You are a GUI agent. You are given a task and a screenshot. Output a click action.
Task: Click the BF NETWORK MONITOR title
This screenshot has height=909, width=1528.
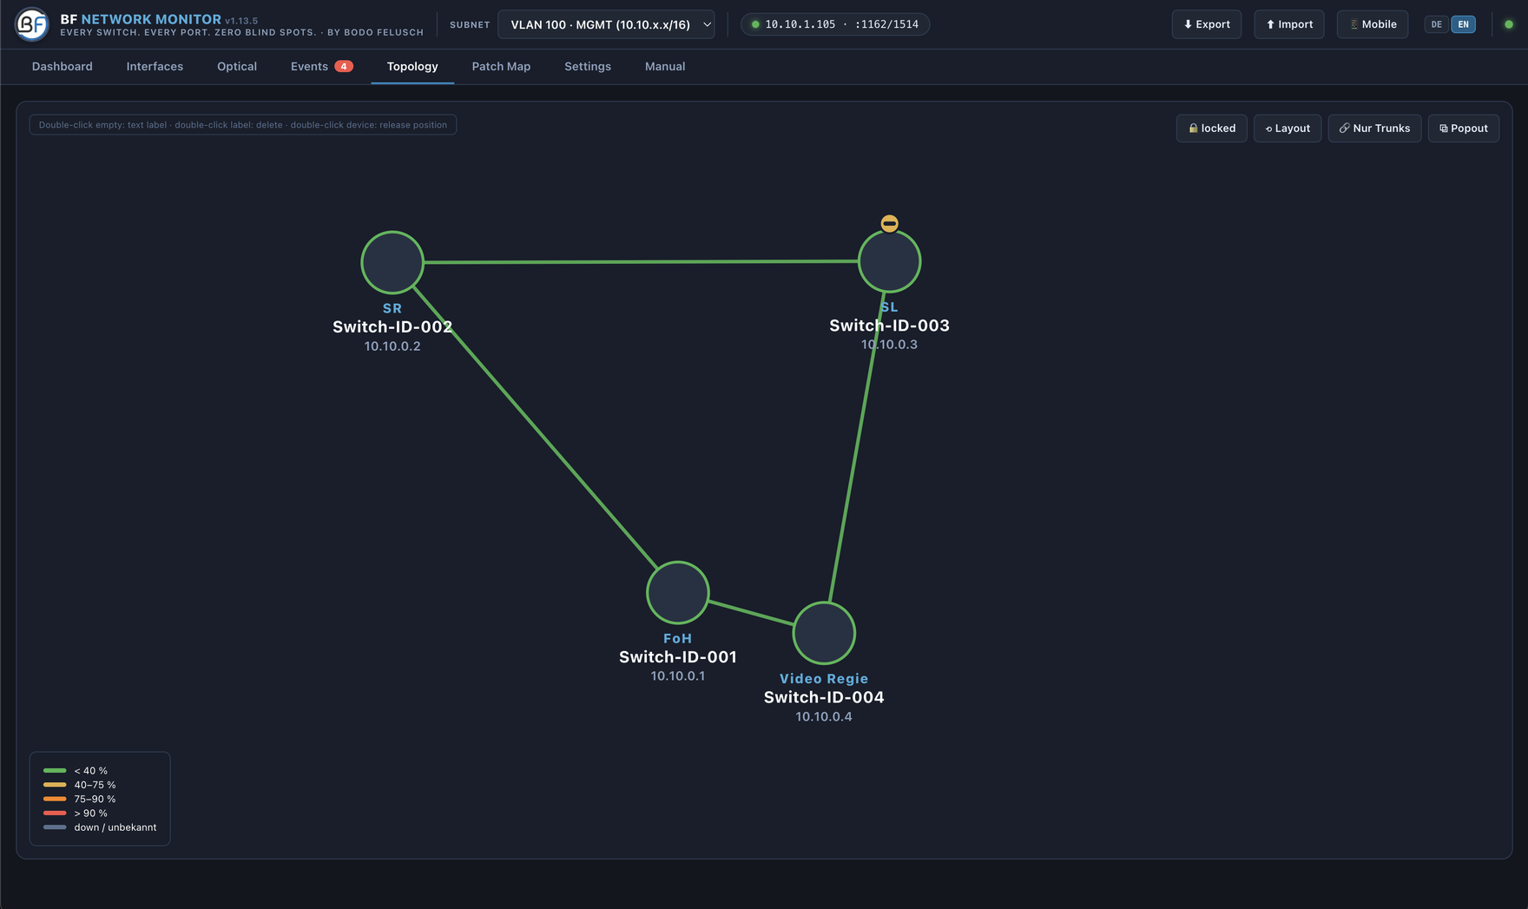[x=141, y=19]
